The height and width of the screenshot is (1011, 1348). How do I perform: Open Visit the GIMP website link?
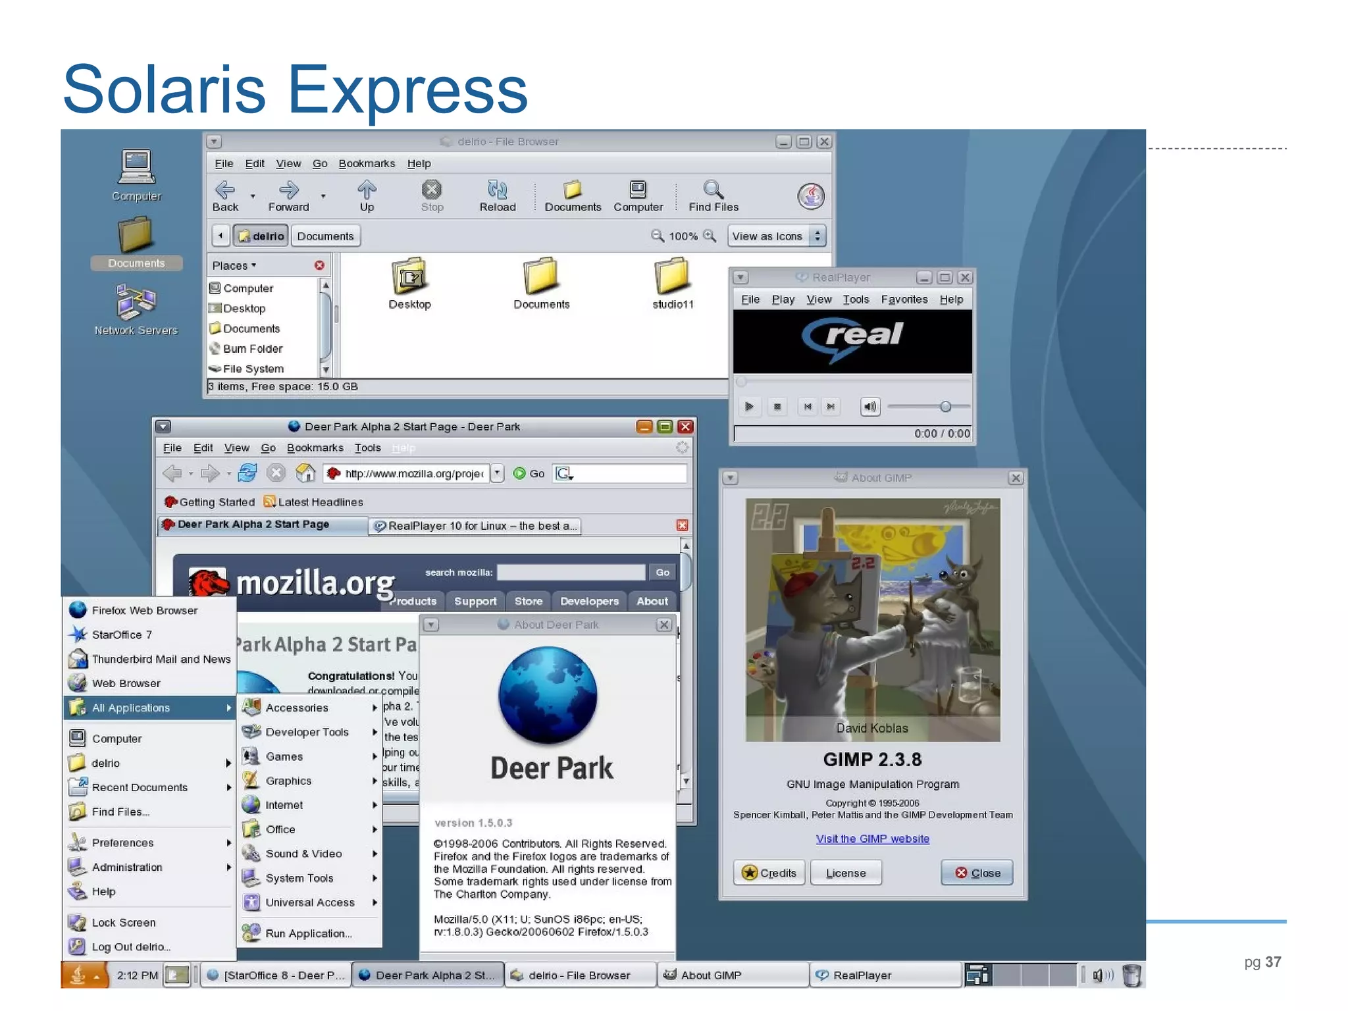point(872,839)
